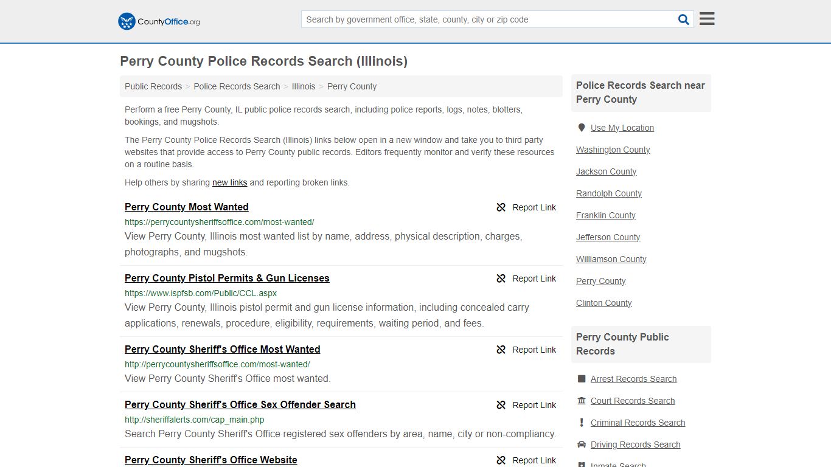Open Perry County Pistol Permits & Gun Licenses

point(227,278)
